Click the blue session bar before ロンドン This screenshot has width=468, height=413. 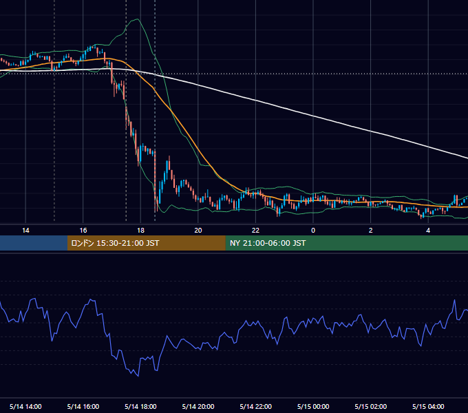tap(34, 243)
